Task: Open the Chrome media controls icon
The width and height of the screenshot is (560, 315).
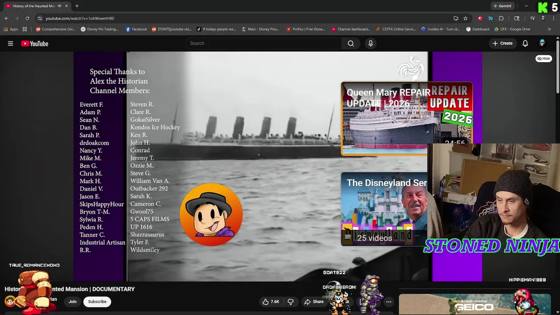Action: [532, 18]
